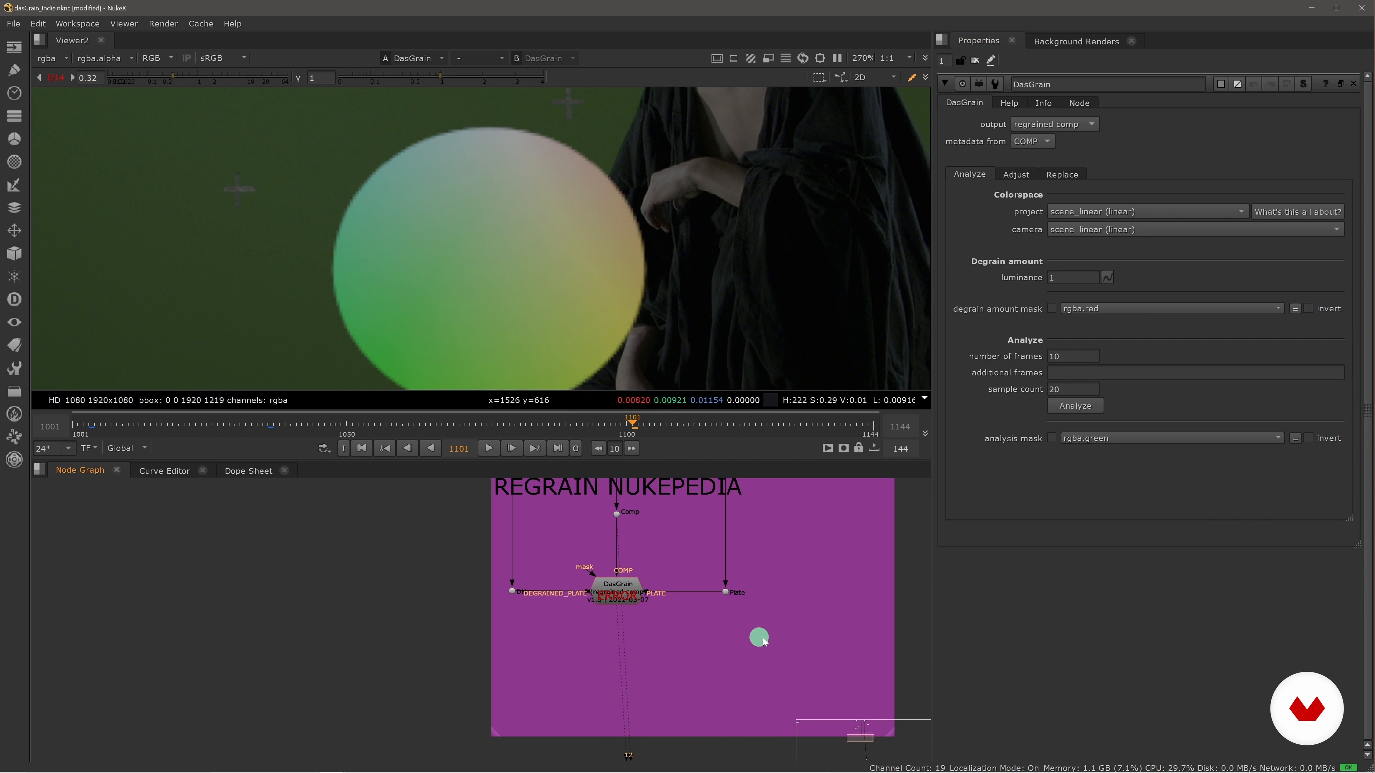Center the node using the target icon in DasGrain header
1375x773 pixels.
[x=962, y=84]
